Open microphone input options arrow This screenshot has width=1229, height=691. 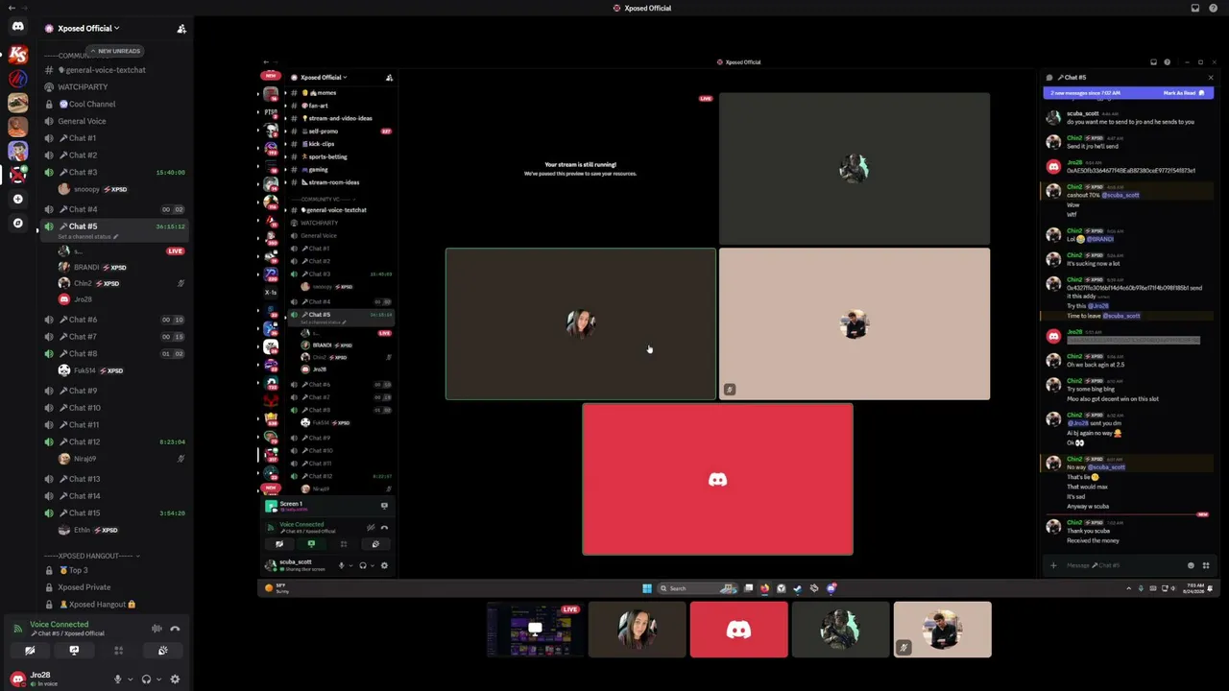(x=130, y=679)
